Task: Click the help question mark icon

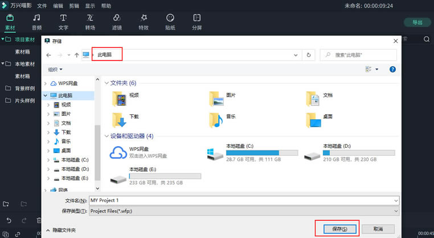Action: click(392, 69)
